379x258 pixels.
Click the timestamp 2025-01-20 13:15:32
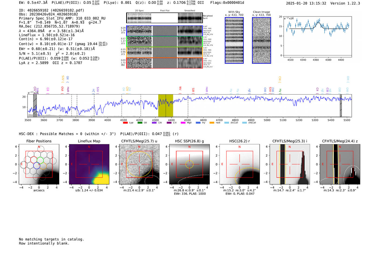[x=306, y=3]
